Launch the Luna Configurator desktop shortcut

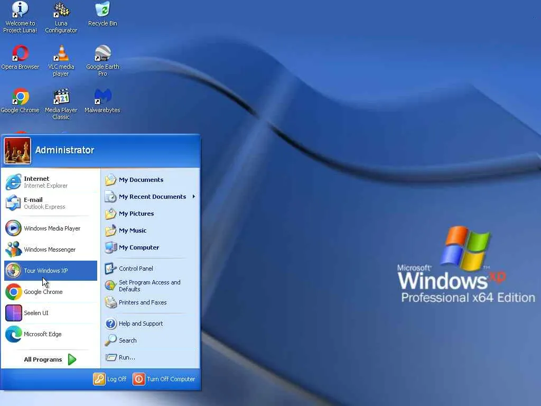click(61, 17)
